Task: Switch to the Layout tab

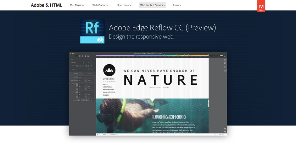Action: [x=76, y=73]
